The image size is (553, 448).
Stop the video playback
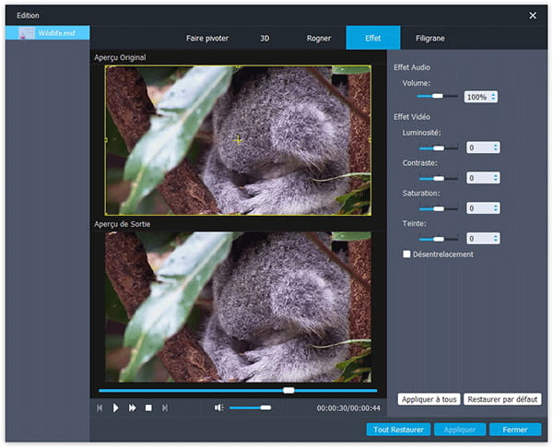148,407
